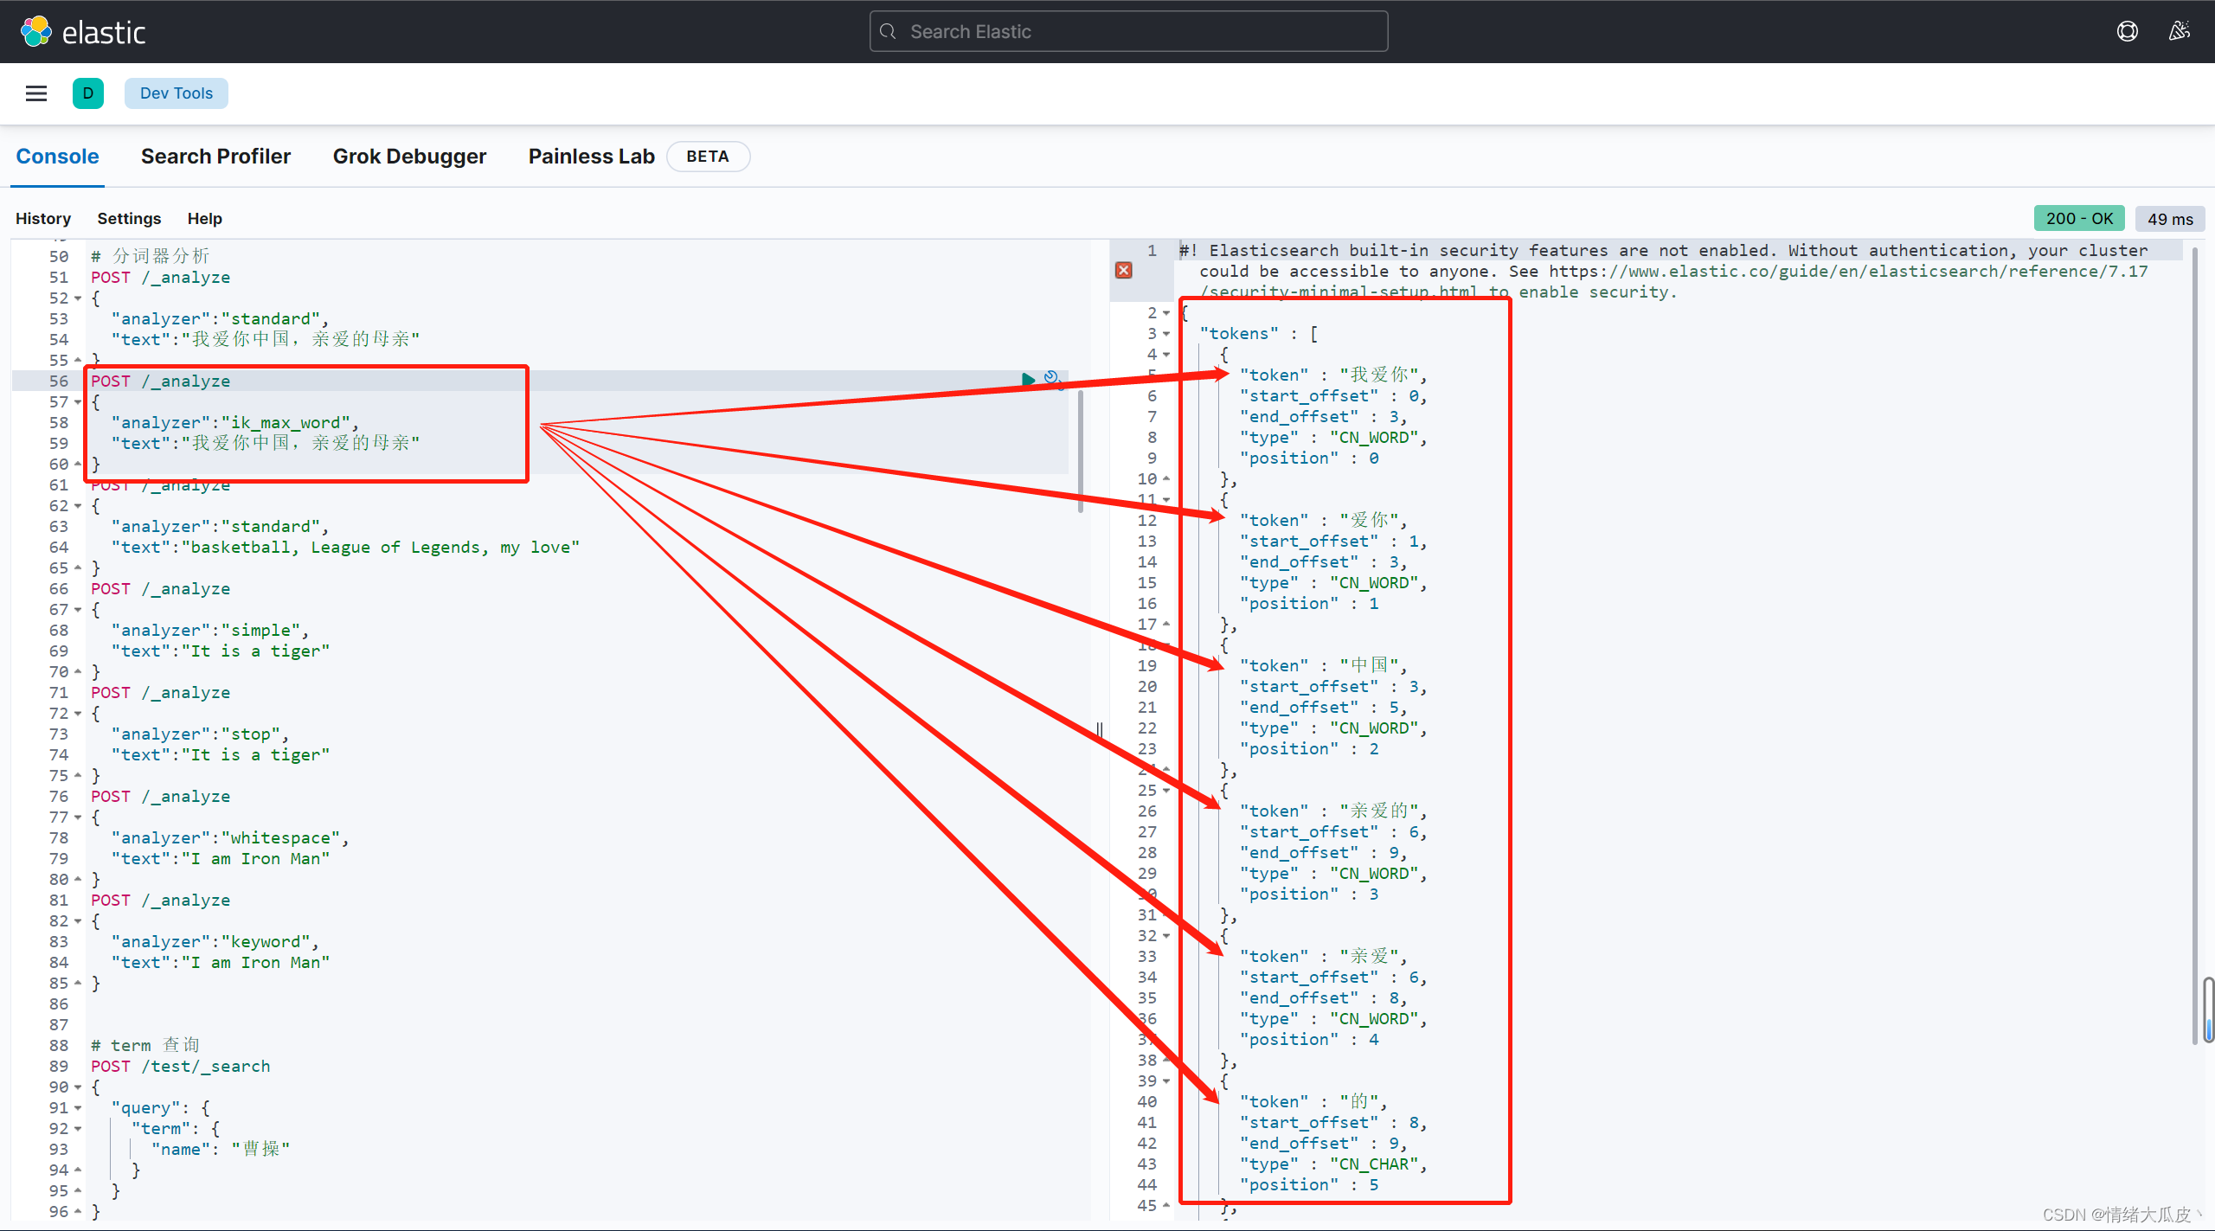Switch to the Console tab

point(57,157)
